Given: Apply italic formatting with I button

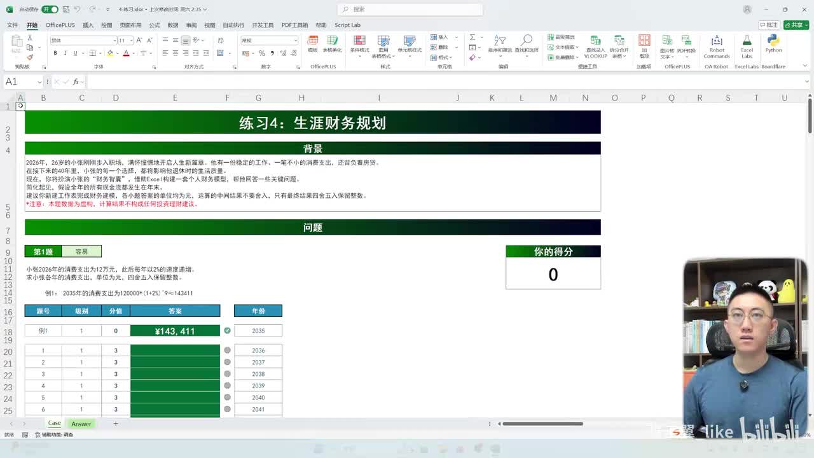Looking at the screenshot, I should 65,53.
